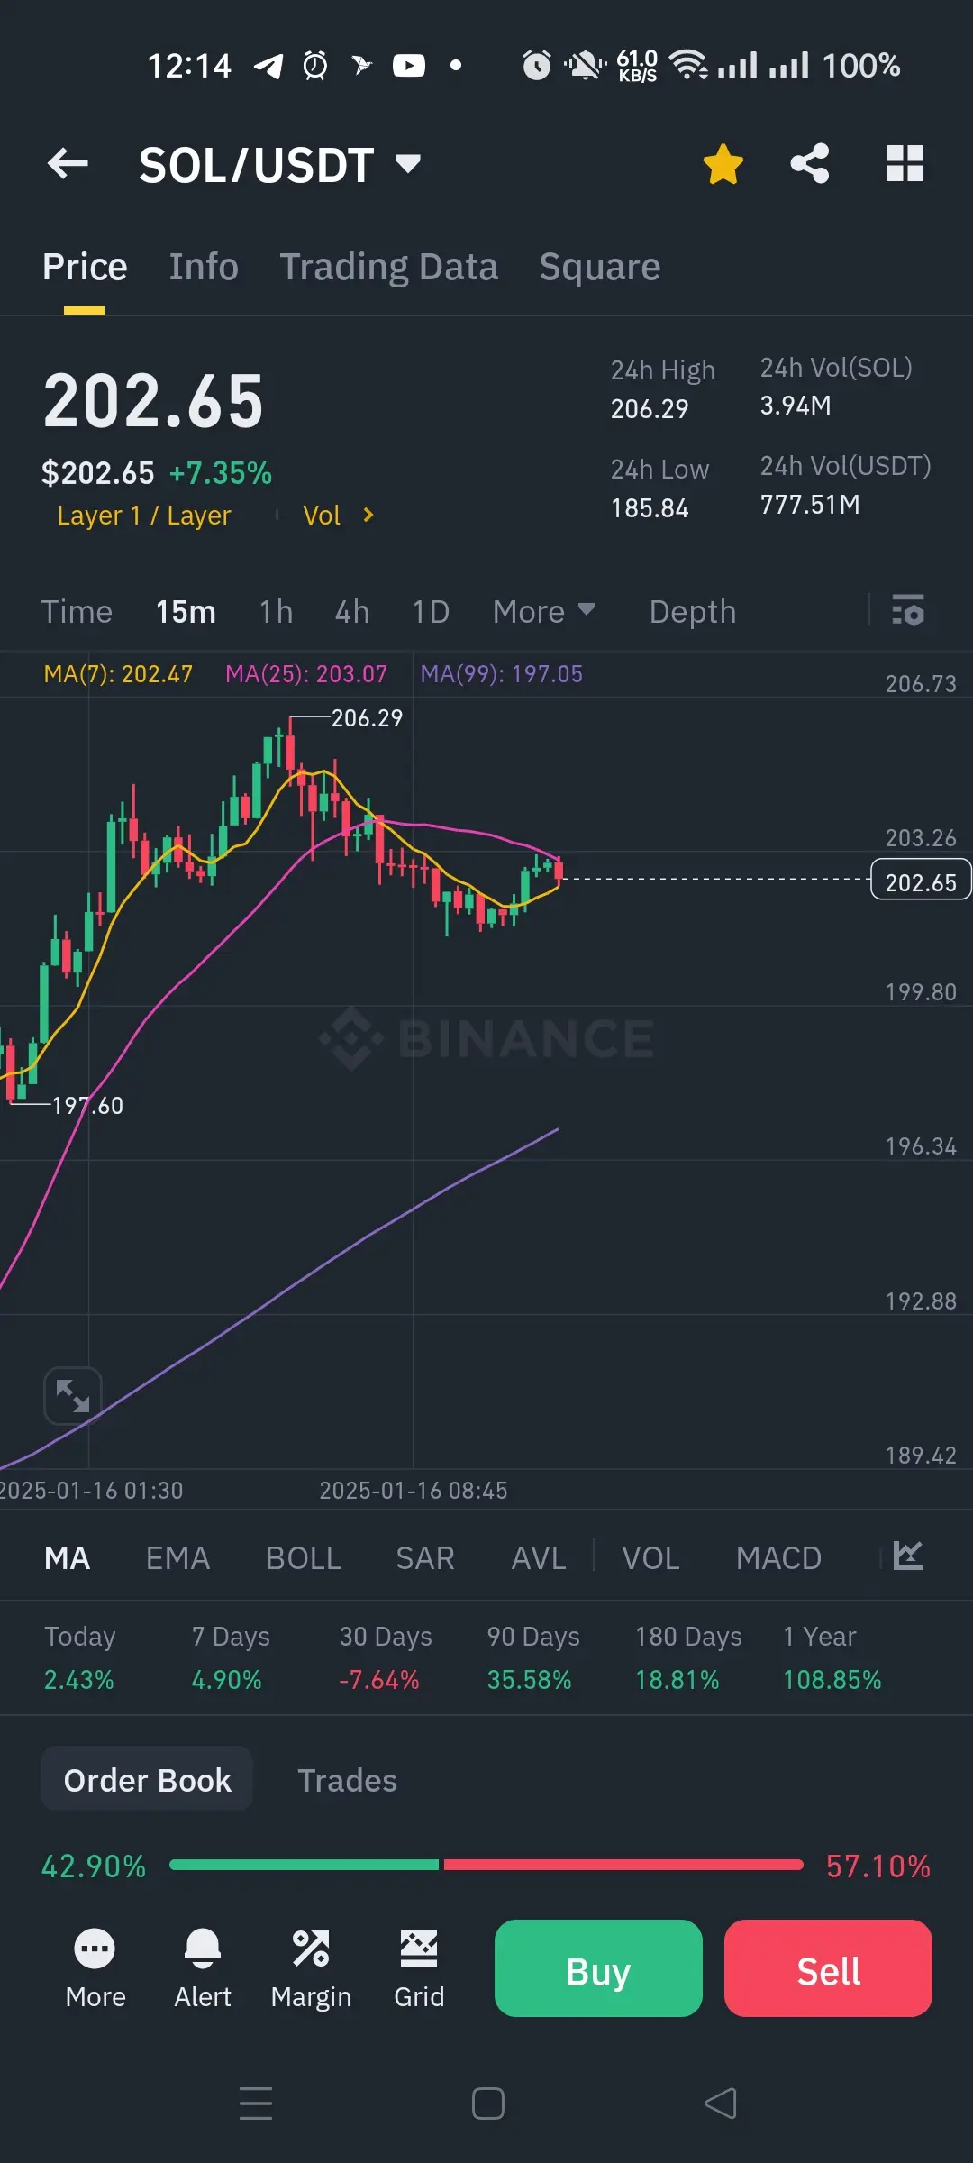Switch to Depth chart view

pyautogui.click(x=693, y=612)
